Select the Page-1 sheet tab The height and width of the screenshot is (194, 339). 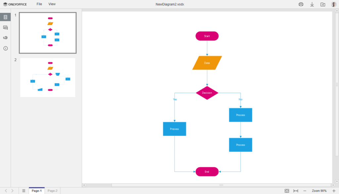pyautogui.click(x=37, y=191)
